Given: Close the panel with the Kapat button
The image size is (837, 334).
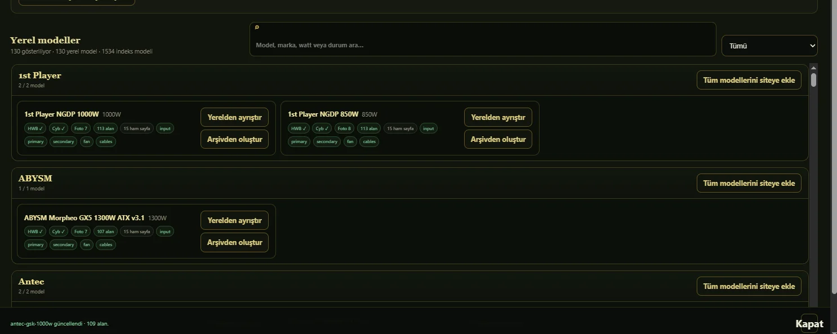Looking at the screenshot, I should (x=809, y=324).
